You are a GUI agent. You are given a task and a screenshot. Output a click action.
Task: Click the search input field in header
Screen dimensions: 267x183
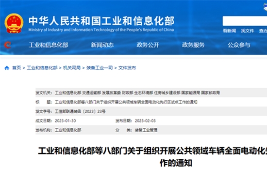point(245,21)
